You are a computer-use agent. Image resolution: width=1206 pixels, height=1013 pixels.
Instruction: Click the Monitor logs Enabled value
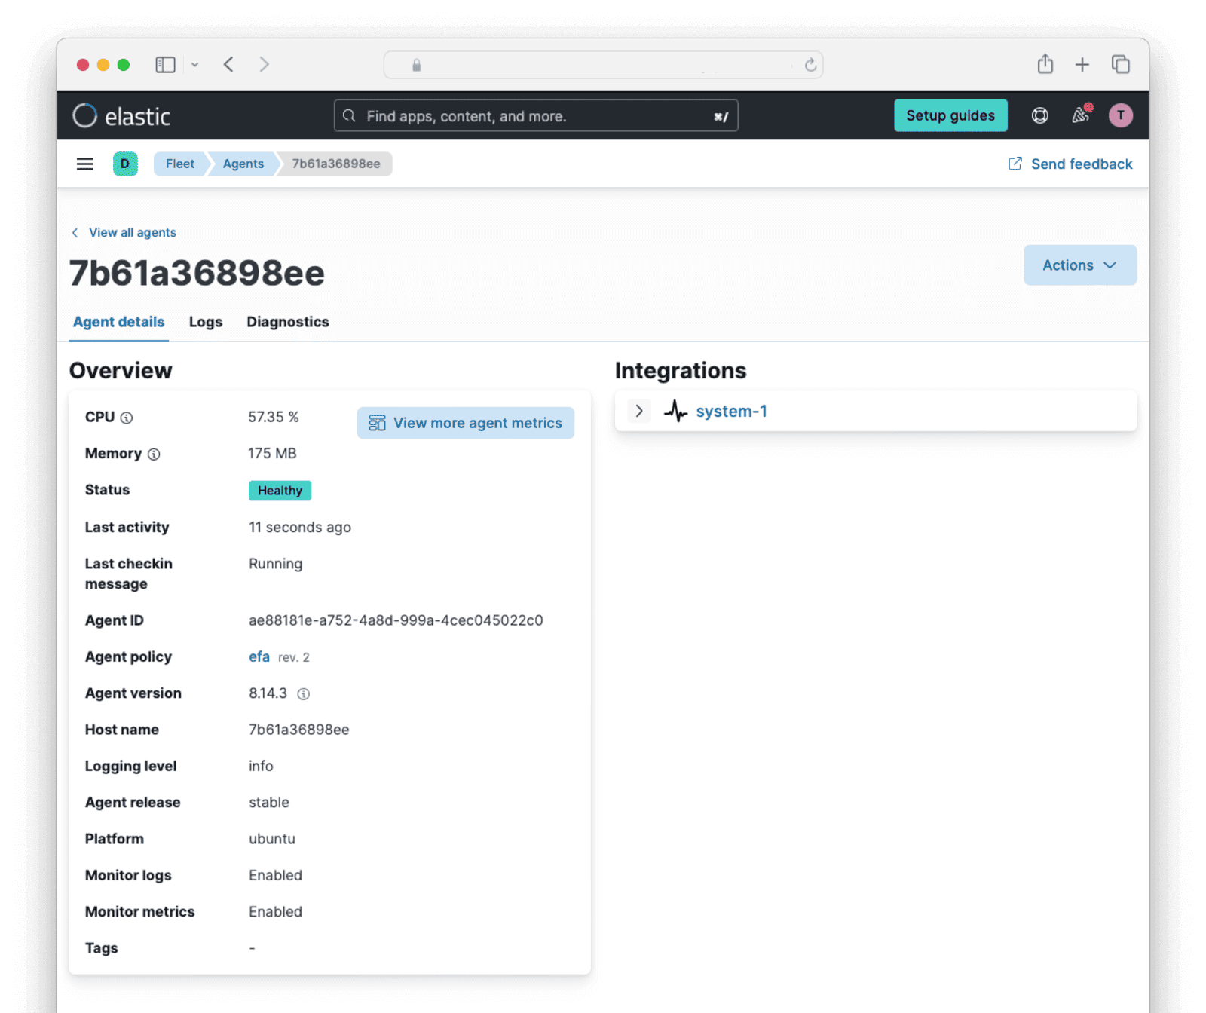tap(275, 875)
